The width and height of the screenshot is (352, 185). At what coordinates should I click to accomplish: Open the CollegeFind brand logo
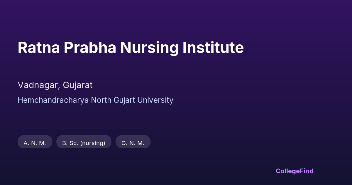pyautogui.click(x=295, y=171)
